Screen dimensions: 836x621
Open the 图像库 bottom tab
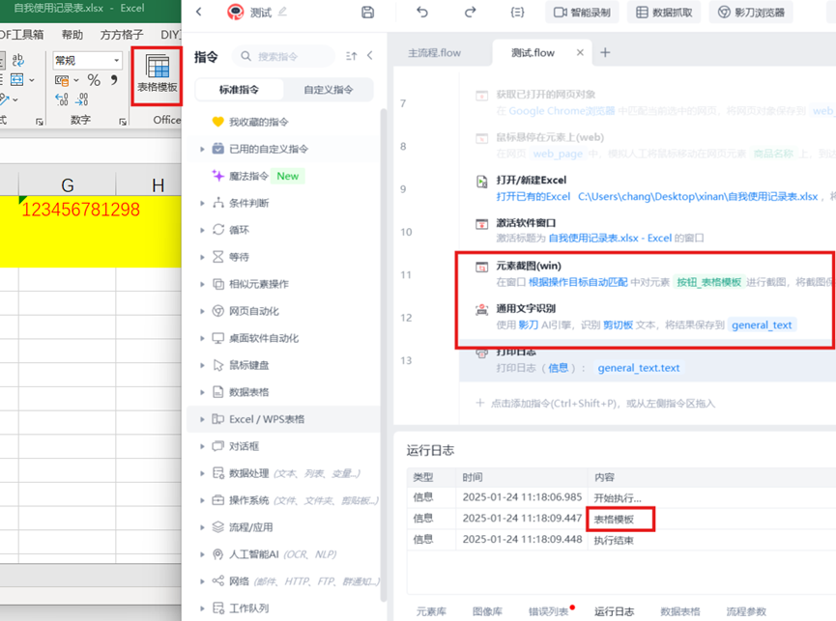(x=487, y=611)
